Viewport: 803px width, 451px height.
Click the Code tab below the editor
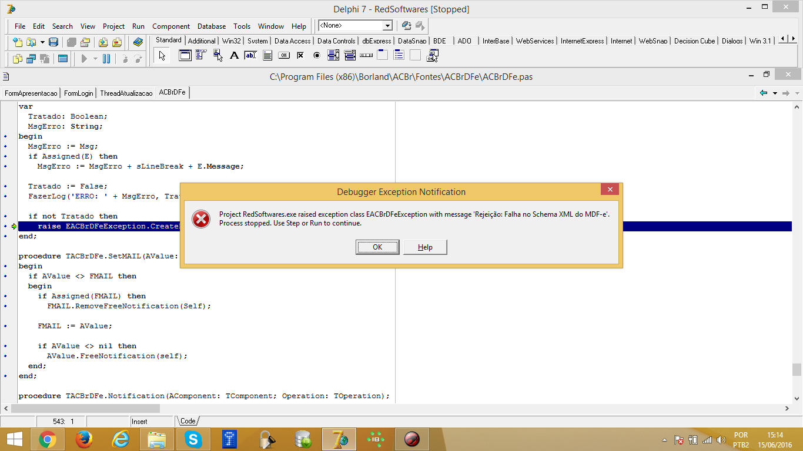188,421
